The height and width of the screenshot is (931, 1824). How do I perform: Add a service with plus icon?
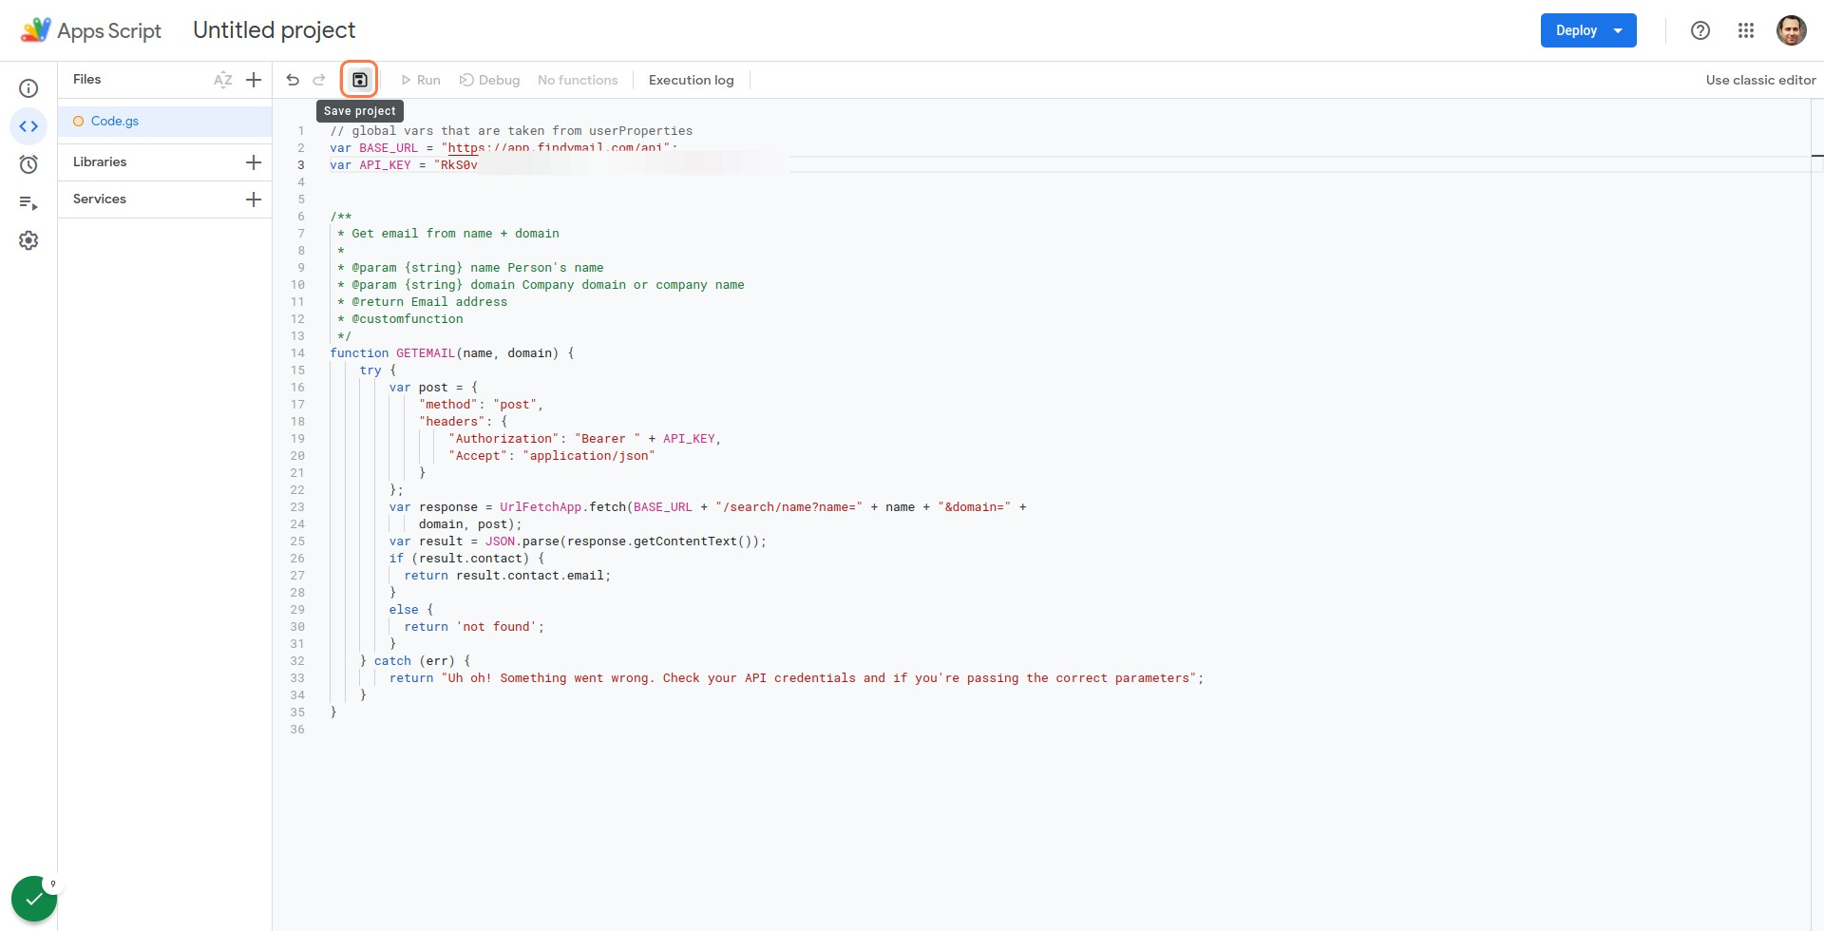pos(254,199)
